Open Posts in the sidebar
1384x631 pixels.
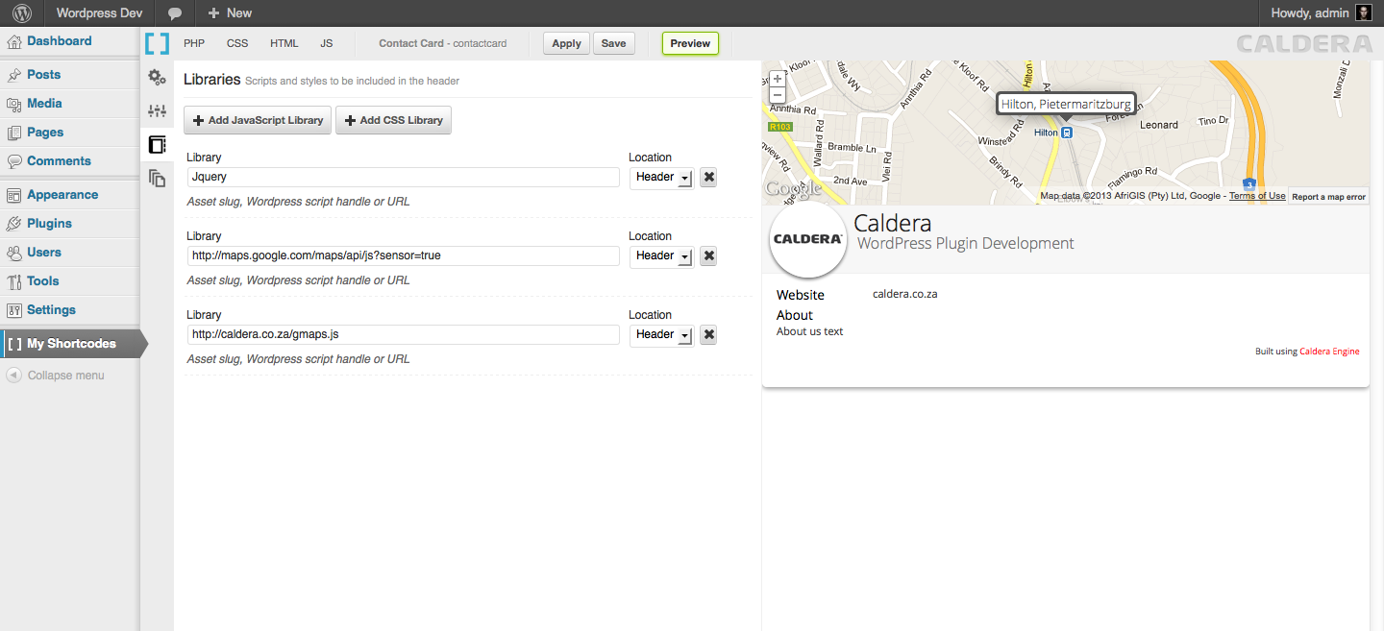(43, 75)
